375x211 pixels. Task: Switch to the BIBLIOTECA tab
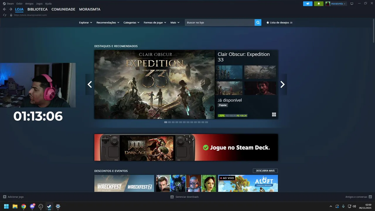(37, 9)
